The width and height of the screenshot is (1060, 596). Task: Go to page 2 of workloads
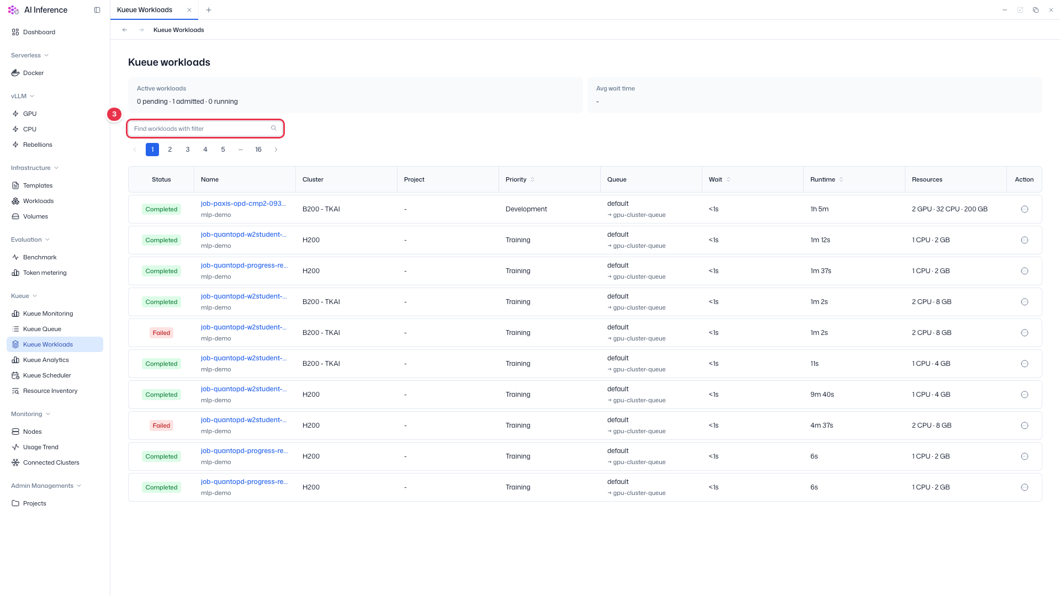pyautogui.click(x=170, y=150)
